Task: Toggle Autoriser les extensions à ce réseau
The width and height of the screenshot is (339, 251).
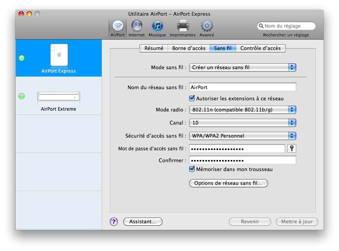Action: (x=192, y=98)
